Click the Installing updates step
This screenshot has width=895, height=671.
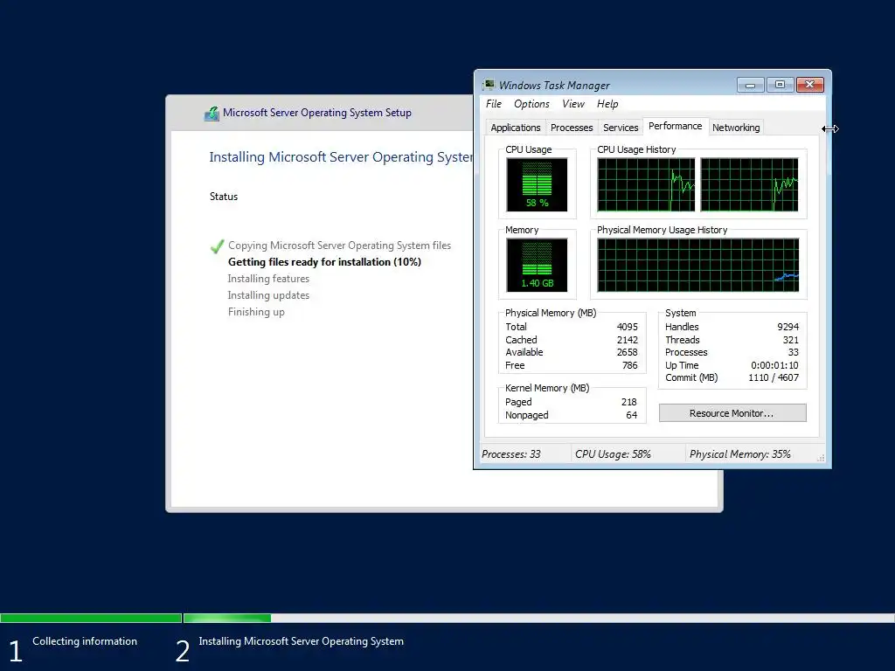(268, 295)
